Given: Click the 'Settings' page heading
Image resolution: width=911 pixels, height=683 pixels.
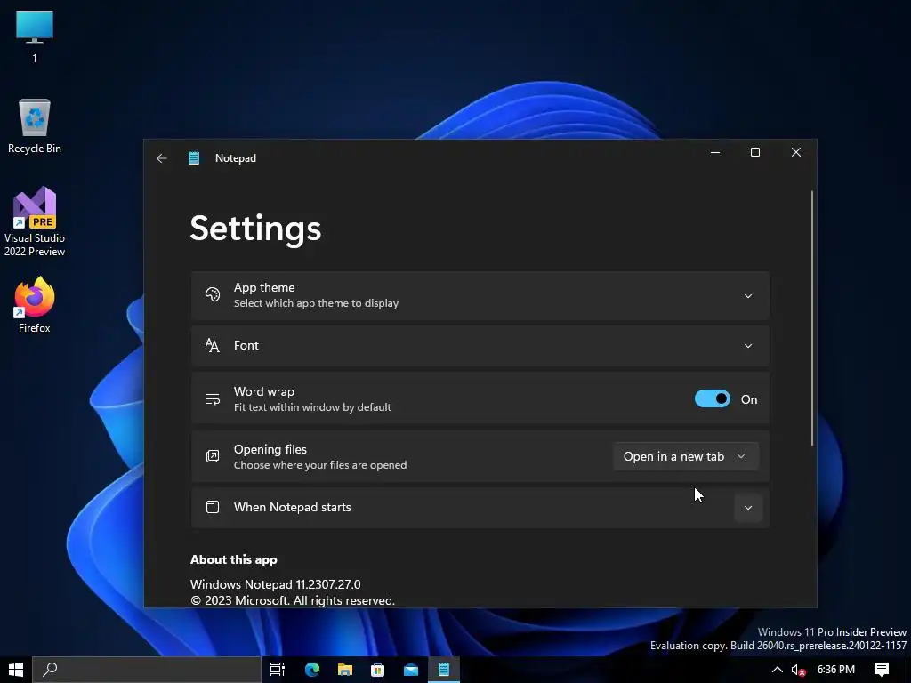Looking at the screenshot, I should click(x=255, y=229).
